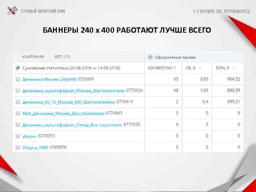Enable checkbox for Моб_Динамика_Москва campaign
The height and width of the screenshot is (192, 256).
pyautogui.click(x=18, y=113)
